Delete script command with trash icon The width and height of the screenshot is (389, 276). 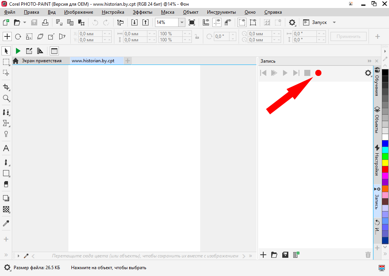pyautogui.click(x=368, y=255)
